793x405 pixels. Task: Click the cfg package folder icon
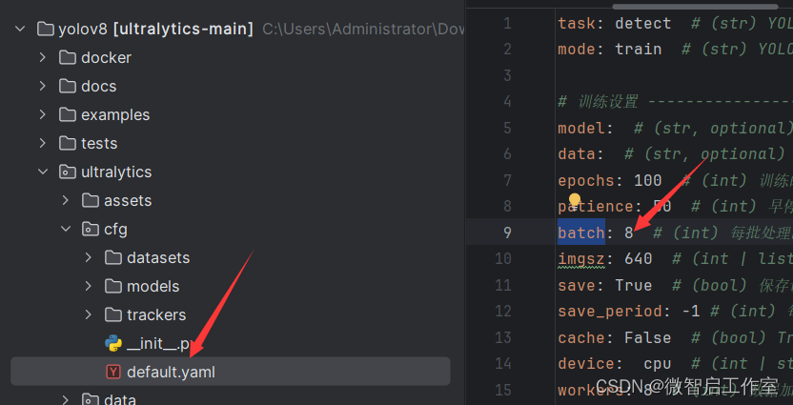pos(91,229)
